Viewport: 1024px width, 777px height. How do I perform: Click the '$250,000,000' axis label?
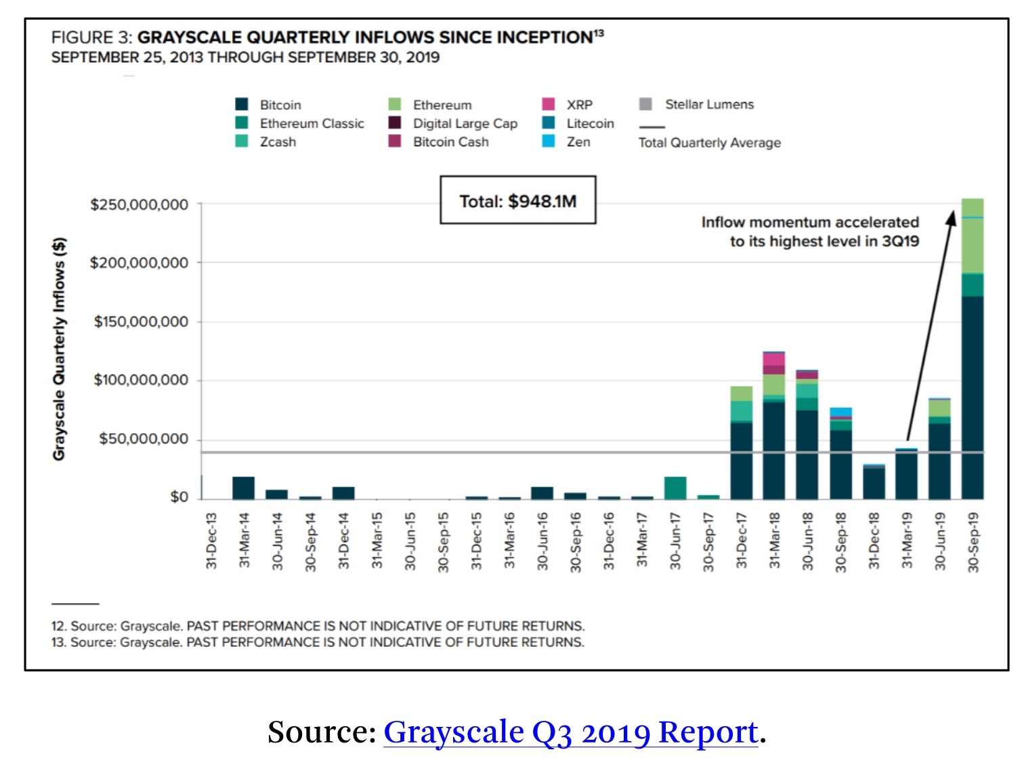pyautogui.click(x=140, y=204)
